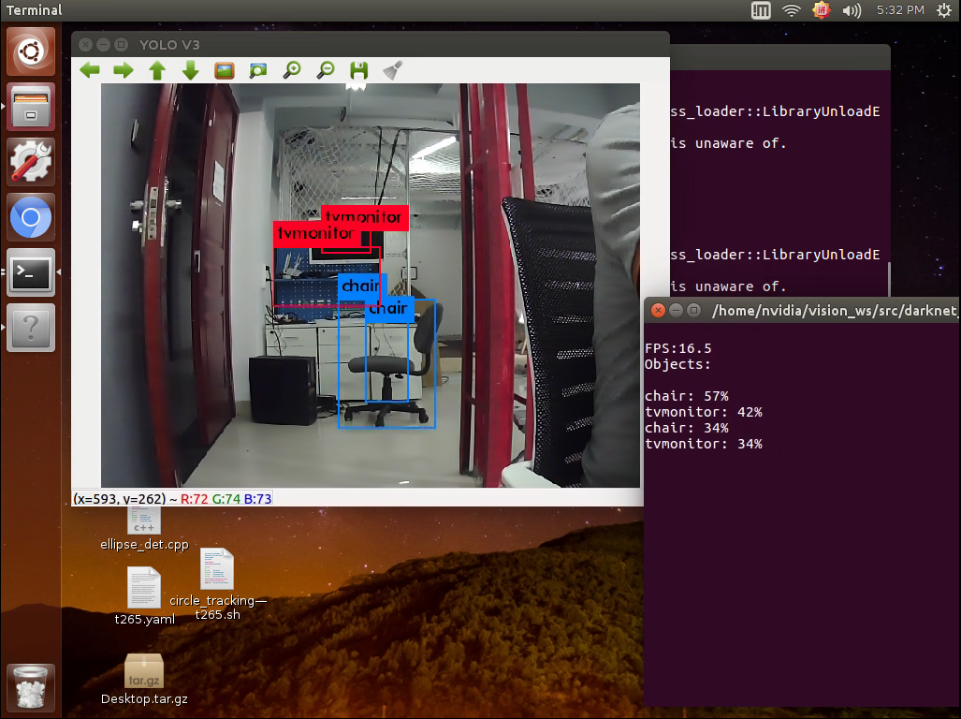Click the original size image icon in toolbar
Viewport: 961px width, 719px height.
click(x=225, y=70)
